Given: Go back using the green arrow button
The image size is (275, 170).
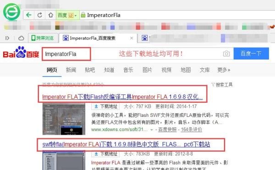Looking at the screenshot, I should point(28,15).
